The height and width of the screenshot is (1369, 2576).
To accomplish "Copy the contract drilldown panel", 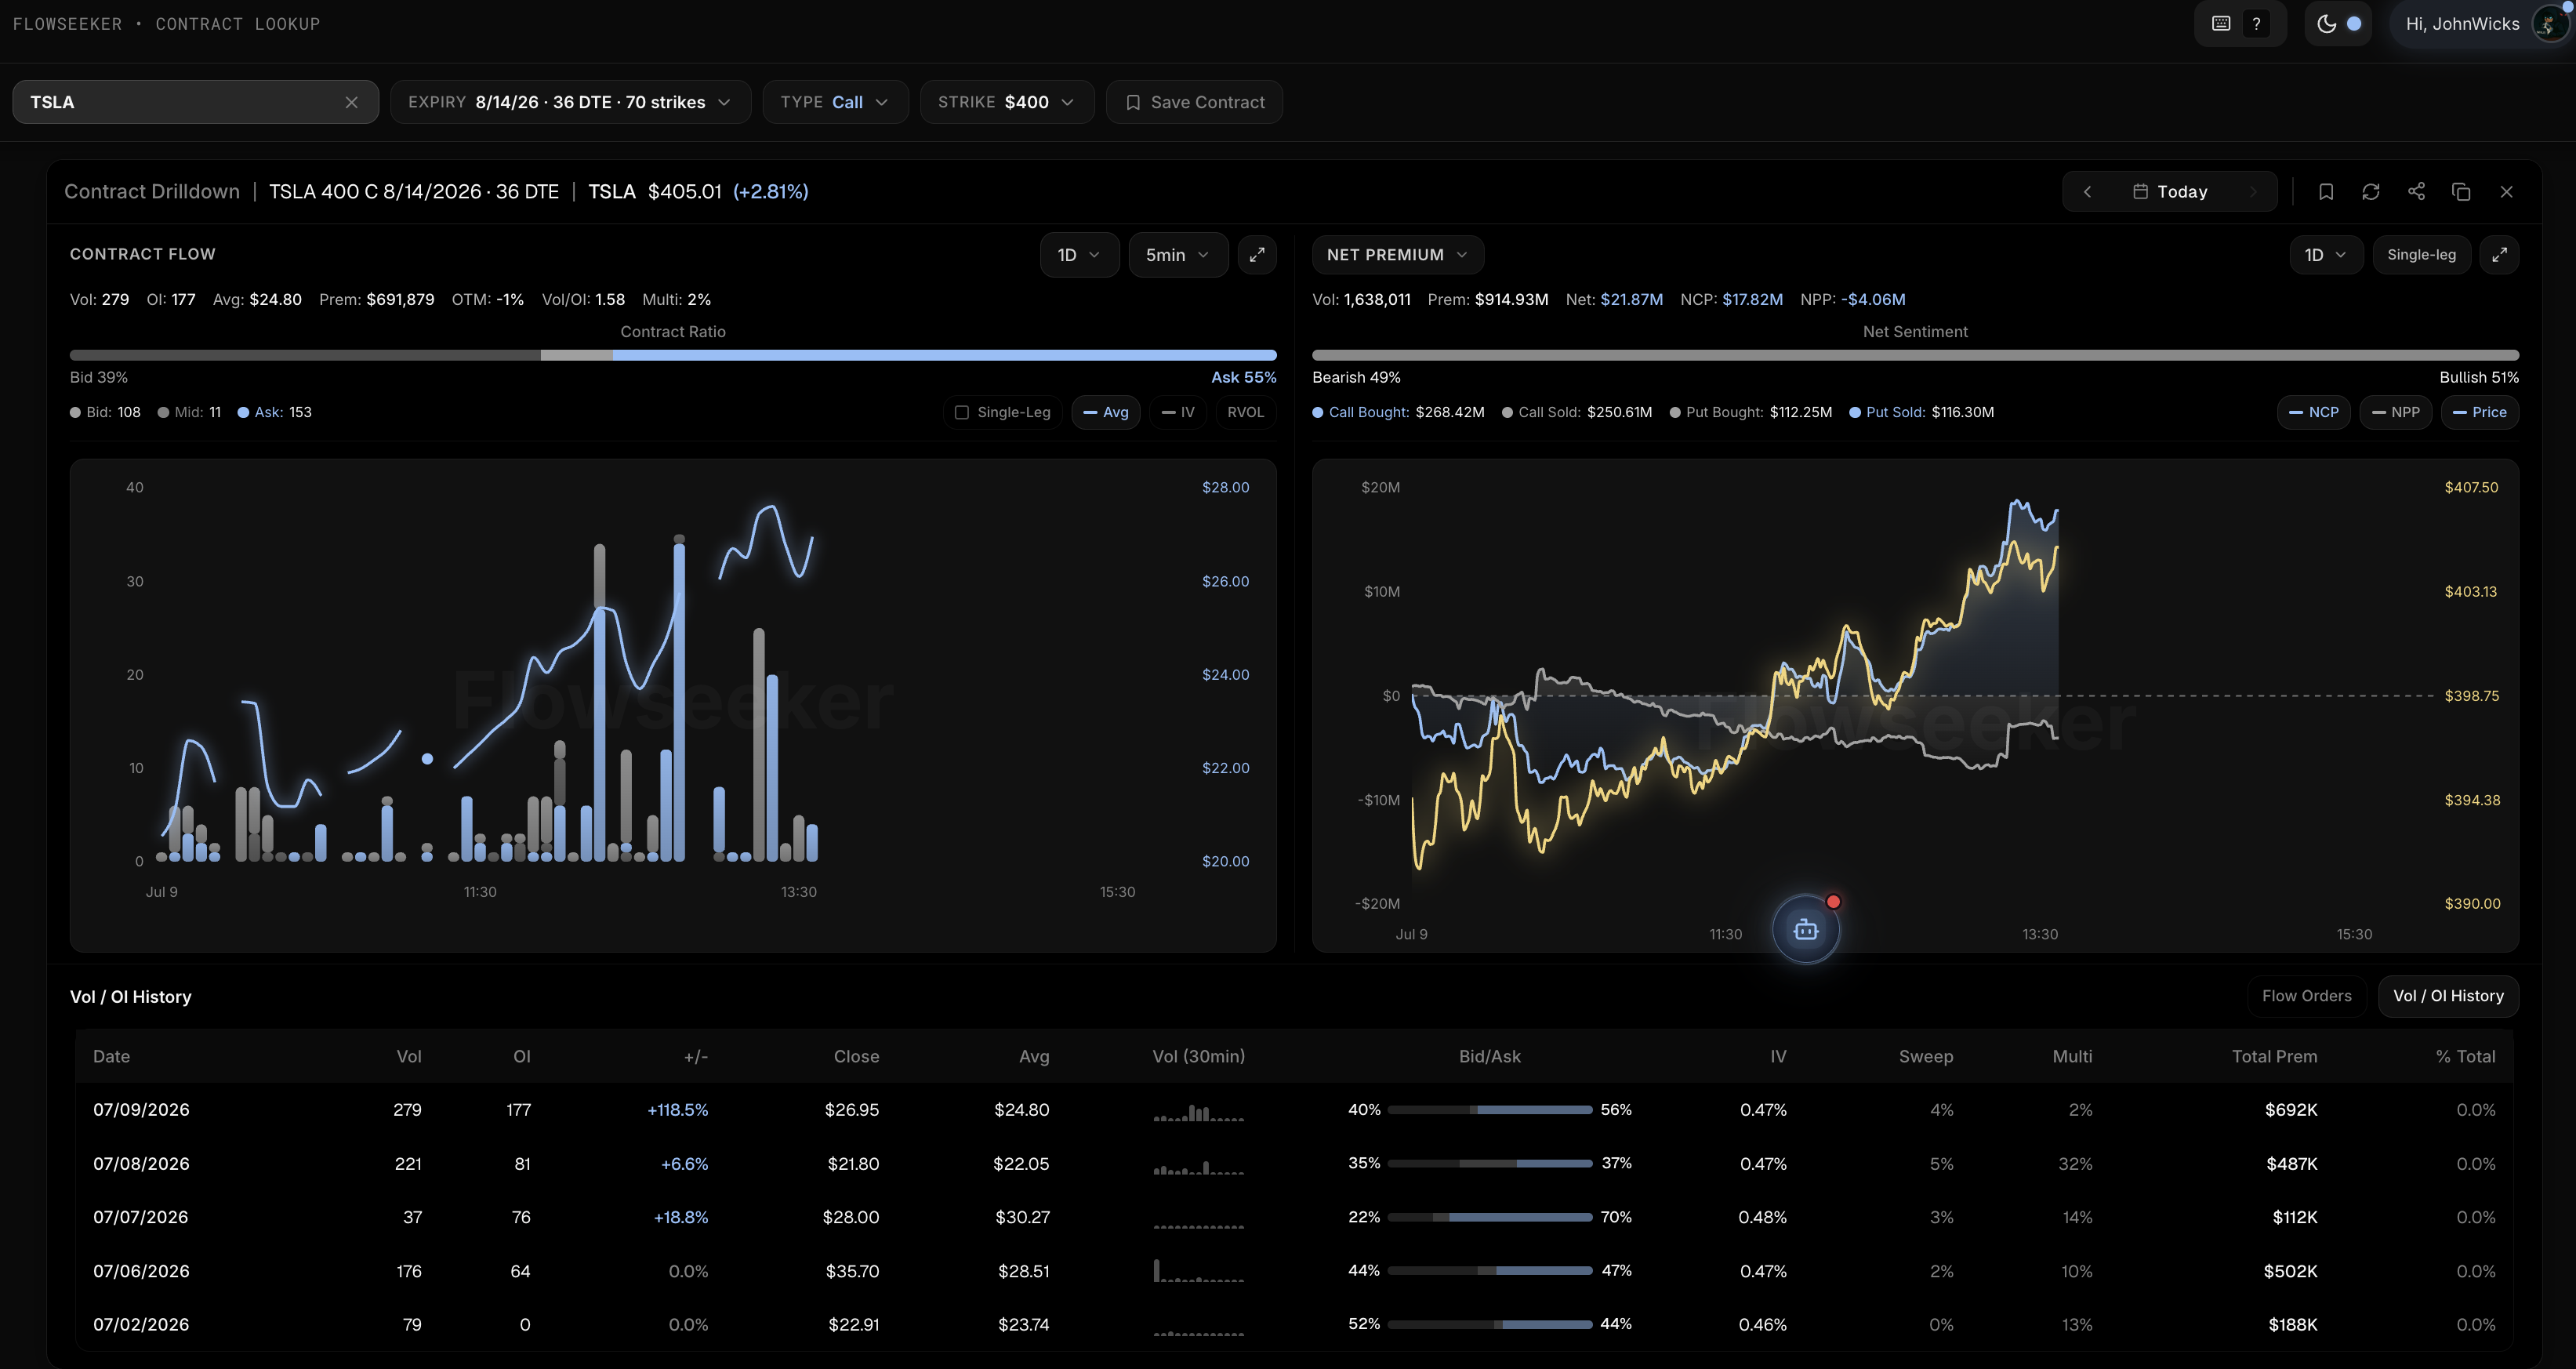I will point(2461,191).
